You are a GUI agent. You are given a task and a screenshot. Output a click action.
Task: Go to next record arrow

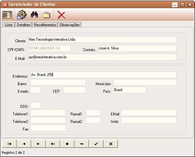click(x=39, y=144)
